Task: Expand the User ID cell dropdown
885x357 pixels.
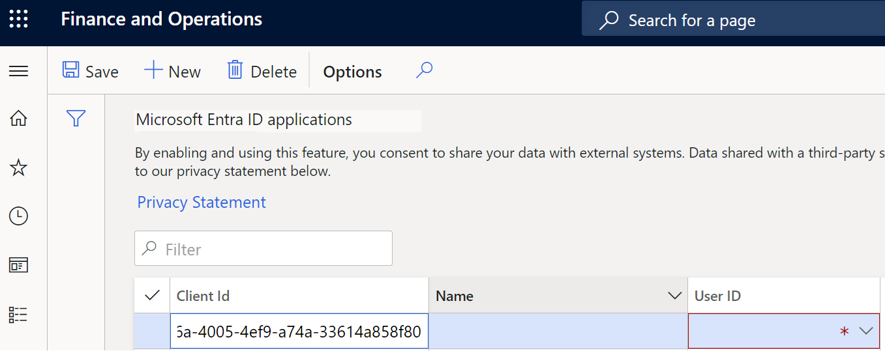Action: (x=866, y=331)
